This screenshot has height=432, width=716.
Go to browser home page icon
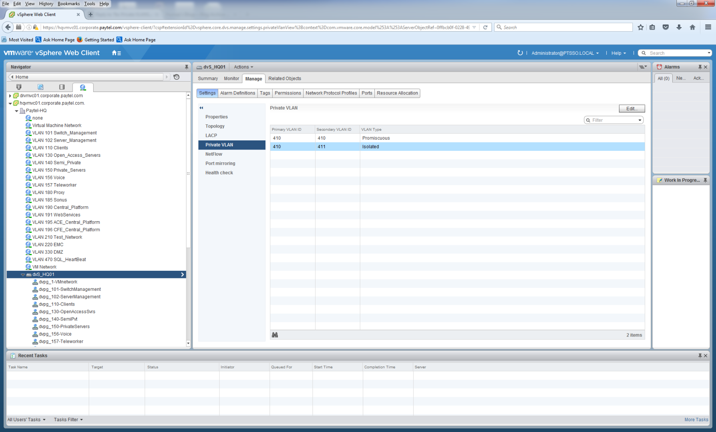(x=692, y=27)
